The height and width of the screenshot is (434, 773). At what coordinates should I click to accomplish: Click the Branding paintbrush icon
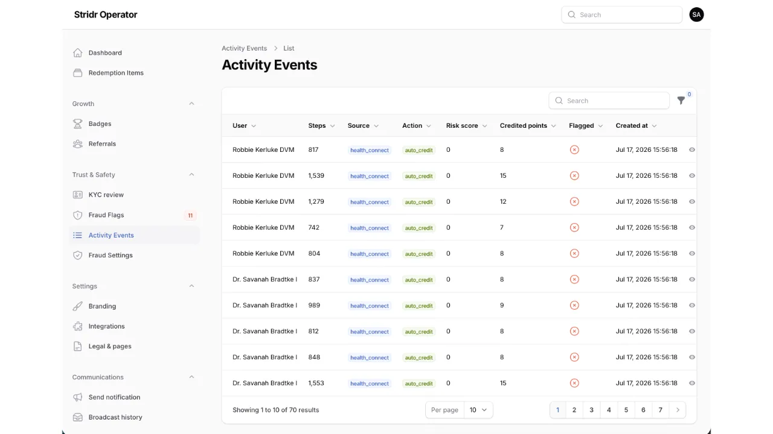click(x=77, y=306)
